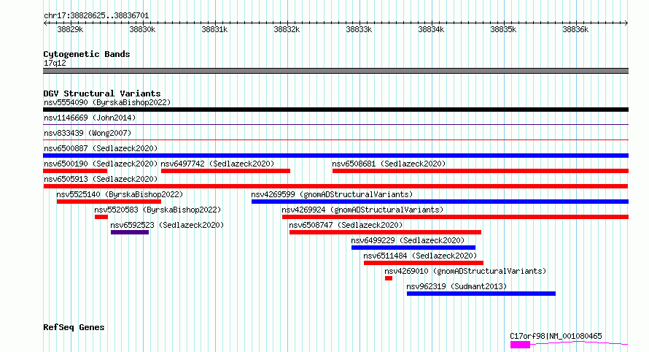Open the nsv962319 (Sudmant2013) label

point(456,286)
